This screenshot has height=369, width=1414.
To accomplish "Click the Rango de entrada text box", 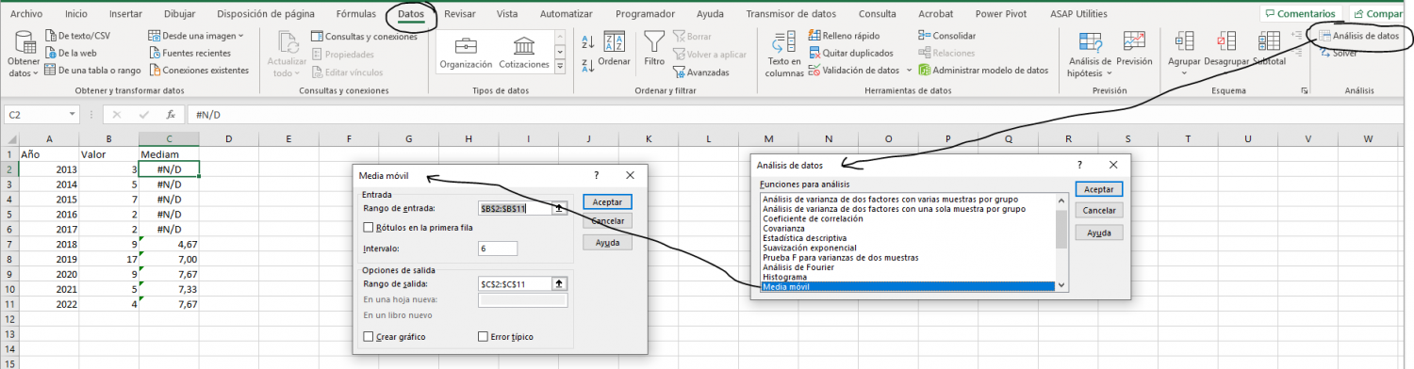I will tap(516, 208).
